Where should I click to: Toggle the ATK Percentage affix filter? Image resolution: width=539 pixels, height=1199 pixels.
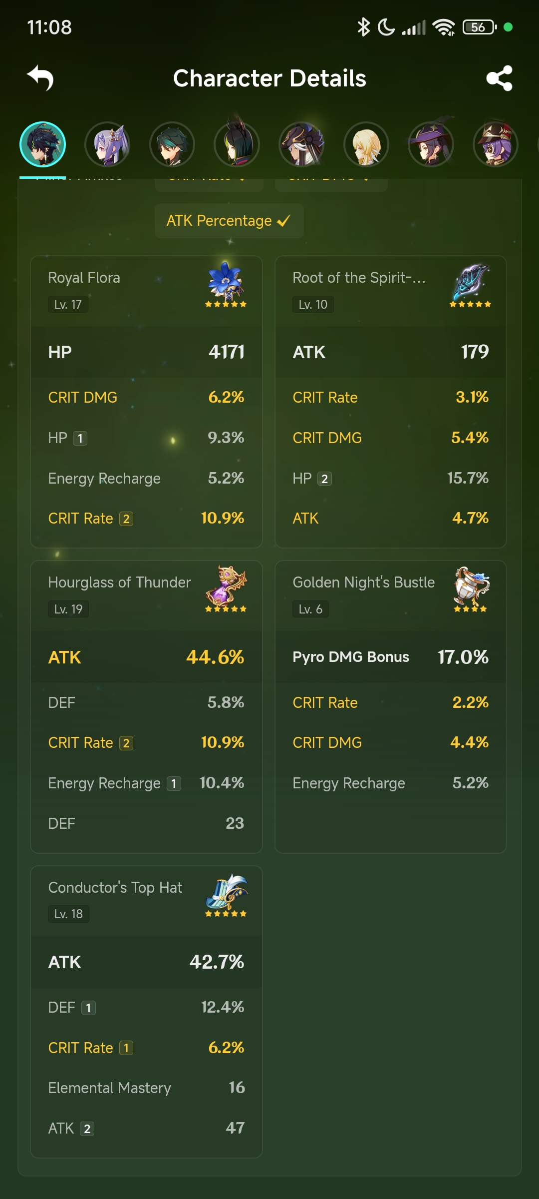click(229, 221)
